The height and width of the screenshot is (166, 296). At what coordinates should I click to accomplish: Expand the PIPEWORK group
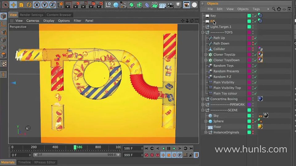pyautogui.click(x=203, y=105)
